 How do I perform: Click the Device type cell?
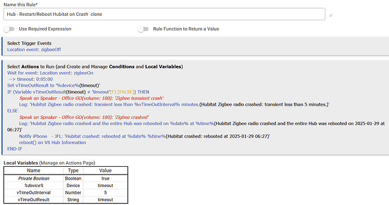click(x=73, y=186)
